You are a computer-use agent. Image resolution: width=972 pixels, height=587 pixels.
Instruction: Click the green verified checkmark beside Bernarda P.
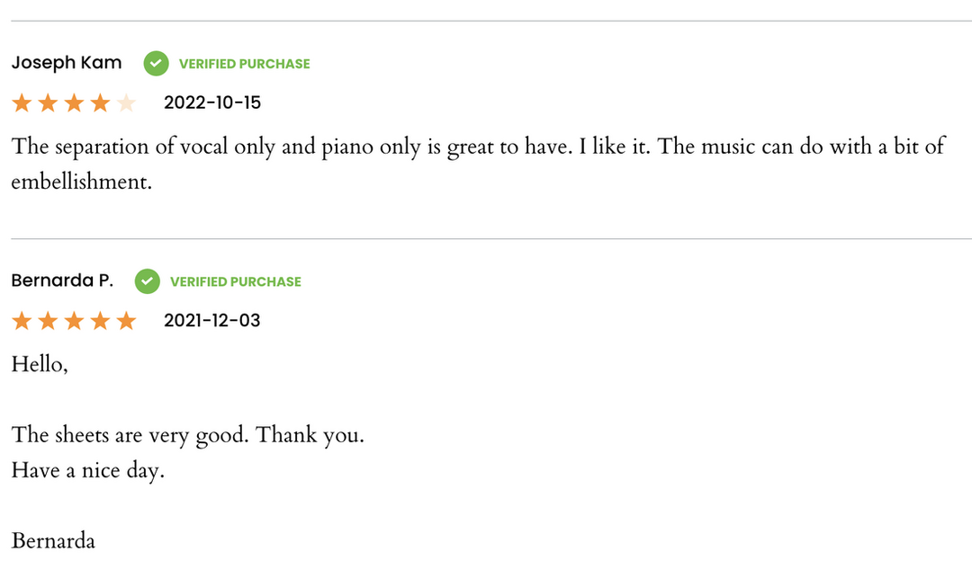coord(148,281)
